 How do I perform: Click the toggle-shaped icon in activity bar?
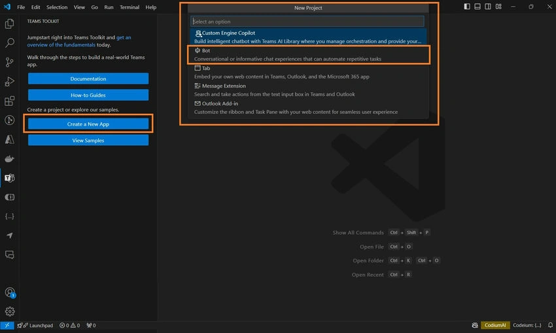coord(10,197)
